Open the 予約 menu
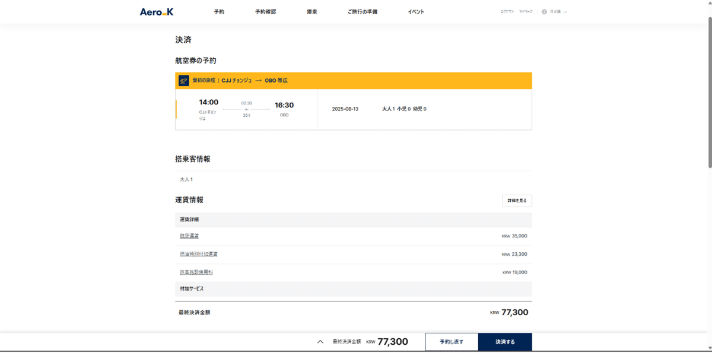Viewport: 712px width, 356px height. pos(219,12)
